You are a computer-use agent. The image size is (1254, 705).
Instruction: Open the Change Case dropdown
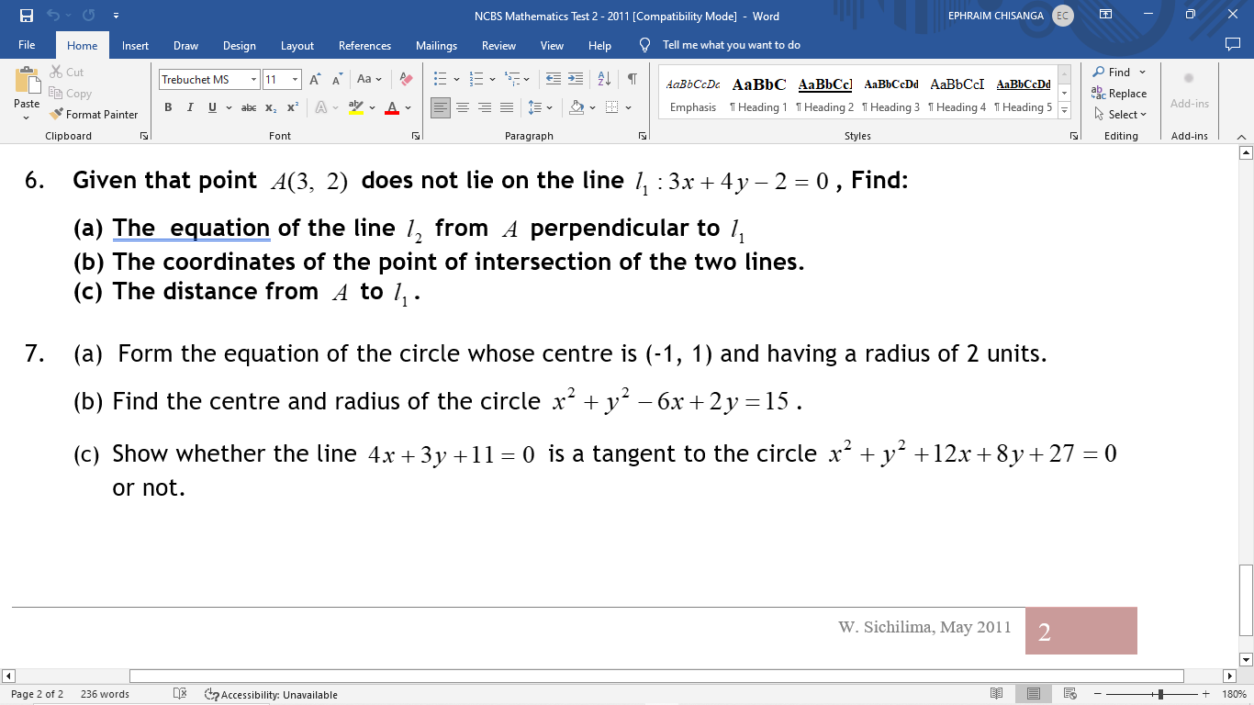pos(370,80)
